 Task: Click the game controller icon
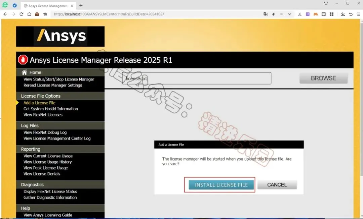tap(316, 14)
